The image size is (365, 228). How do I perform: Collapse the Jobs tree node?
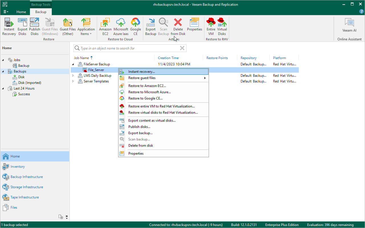click(3, 60)
